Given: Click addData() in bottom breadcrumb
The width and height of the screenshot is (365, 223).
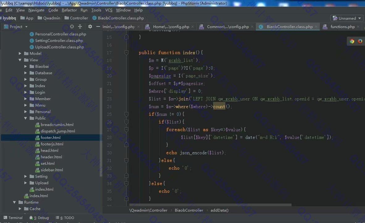Looking at the screenshot, I should click(220, 210).
